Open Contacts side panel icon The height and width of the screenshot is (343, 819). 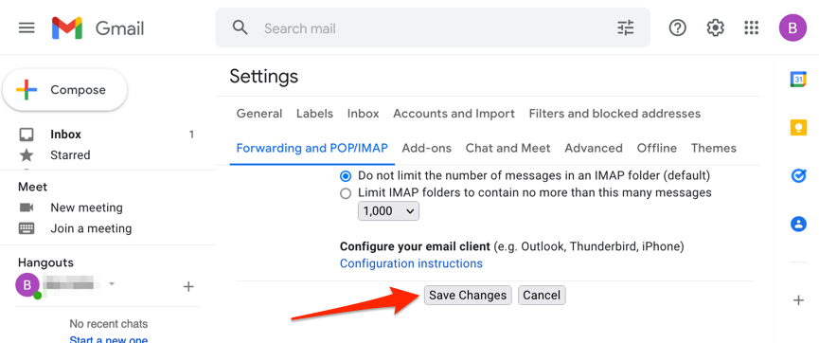[798, 225]
